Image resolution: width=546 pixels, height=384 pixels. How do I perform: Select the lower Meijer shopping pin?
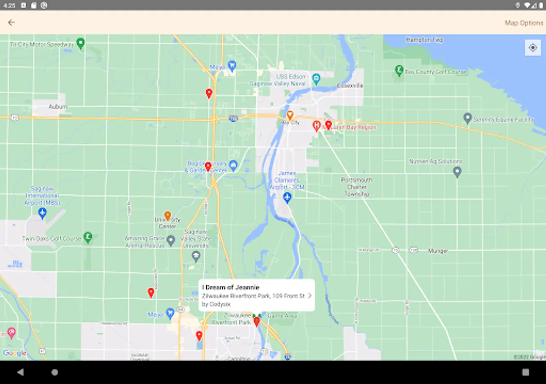click(170, 314)
